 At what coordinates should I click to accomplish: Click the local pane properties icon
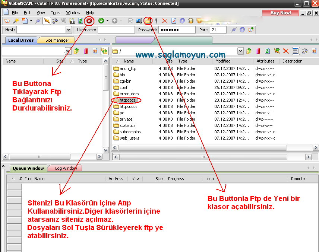pos(95,51)
